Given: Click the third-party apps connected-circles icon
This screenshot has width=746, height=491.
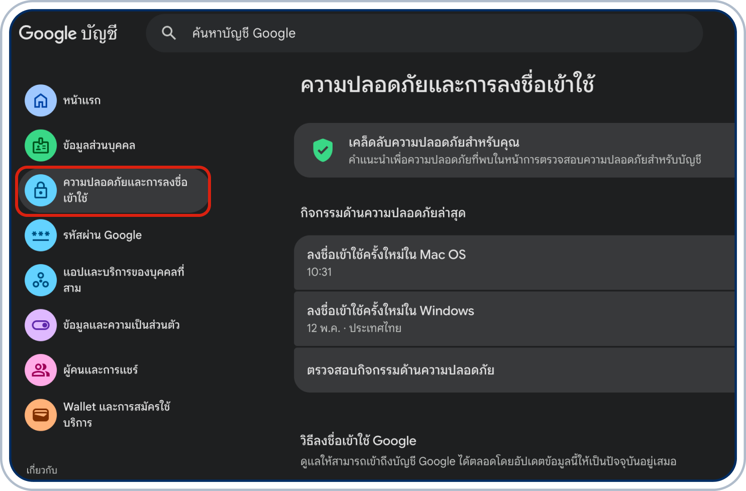Looking at the screenshot, I should [41, 280].
